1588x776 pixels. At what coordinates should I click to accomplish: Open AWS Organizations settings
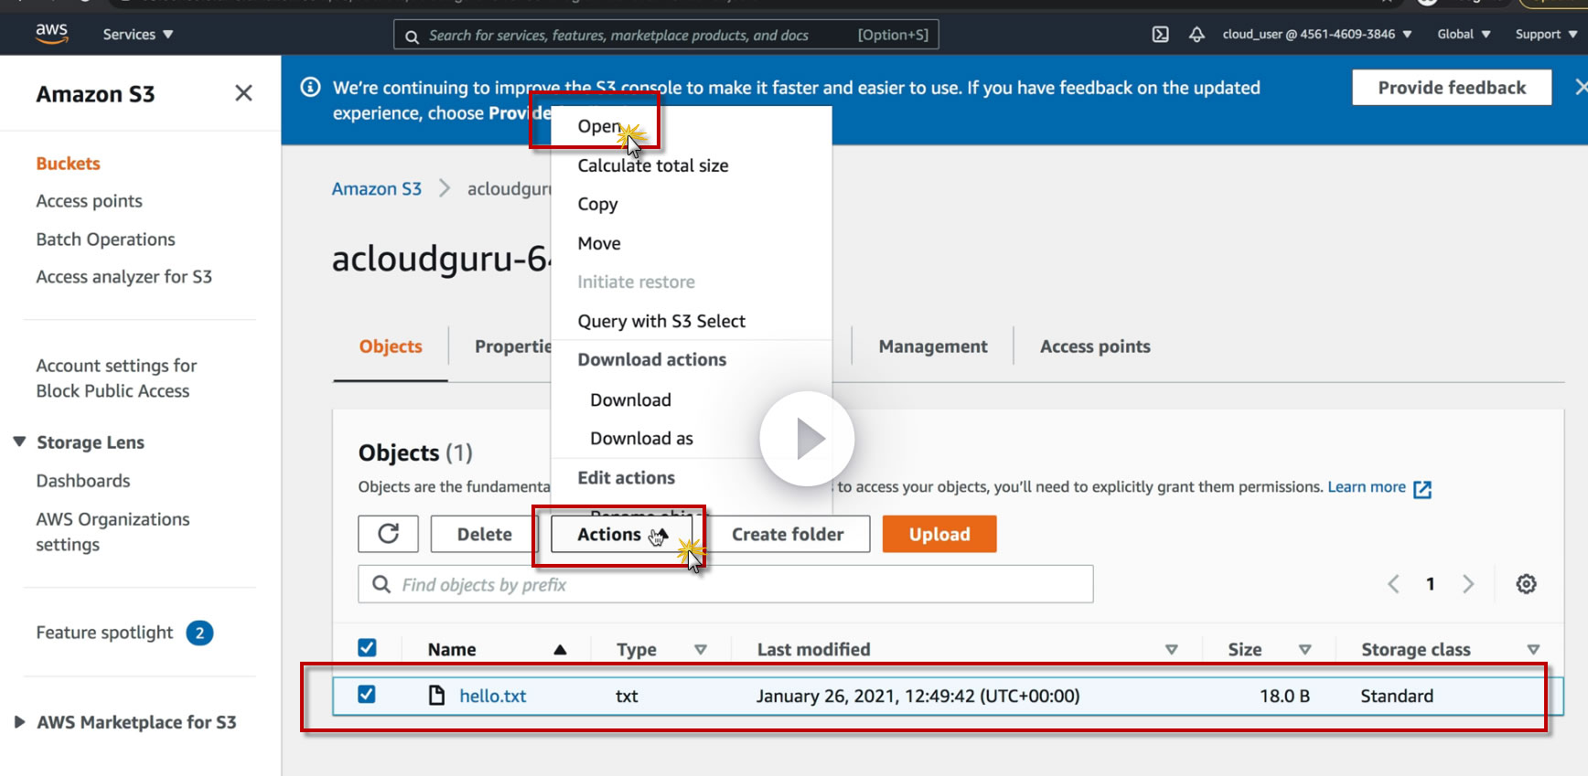[x=113, y=532]
